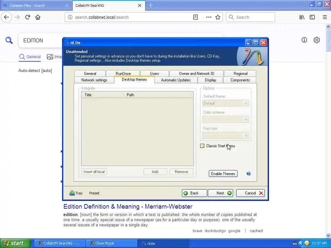Select the Desktop themes tab

coord(134,79)
